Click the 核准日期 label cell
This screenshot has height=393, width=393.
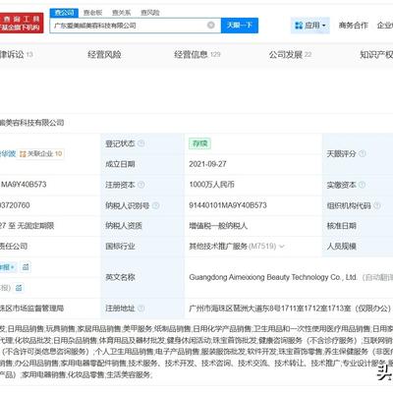click(358, 226)
